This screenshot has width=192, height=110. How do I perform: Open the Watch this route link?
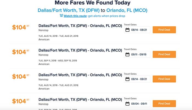click(75, 16)
